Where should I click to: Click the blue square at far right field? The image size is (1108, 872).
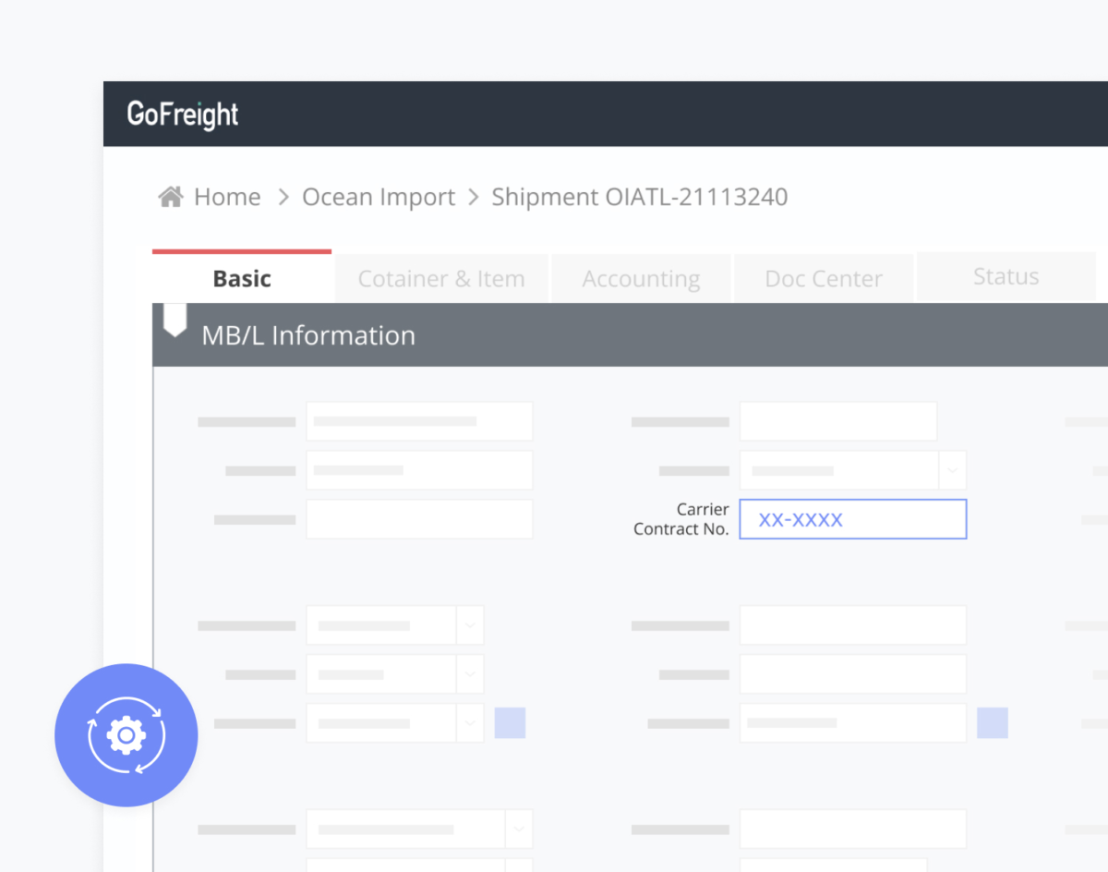993,722
